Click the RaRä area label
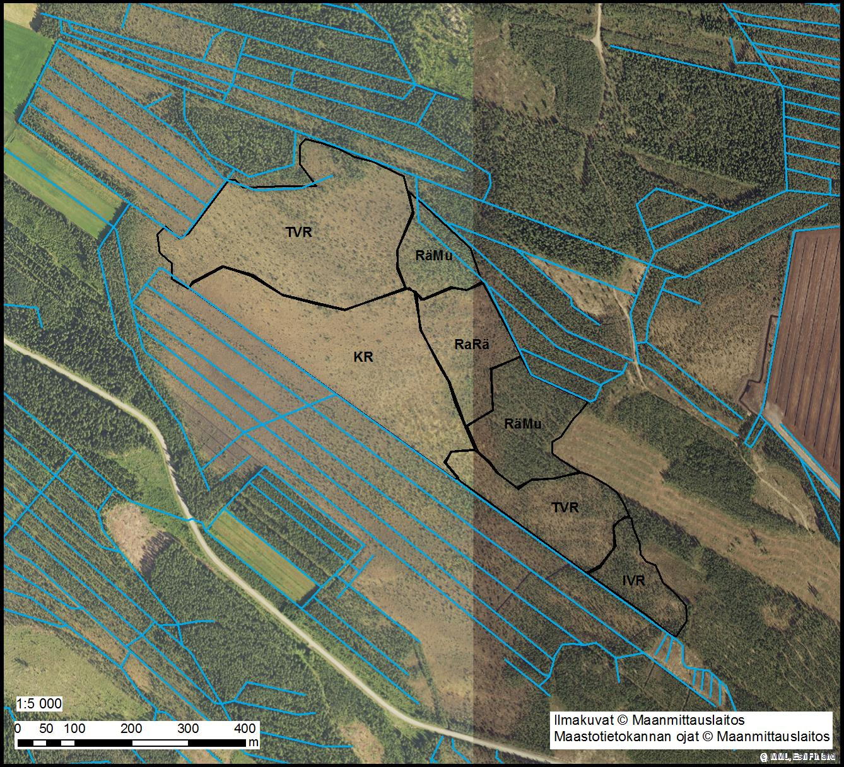 pos(472,345)
